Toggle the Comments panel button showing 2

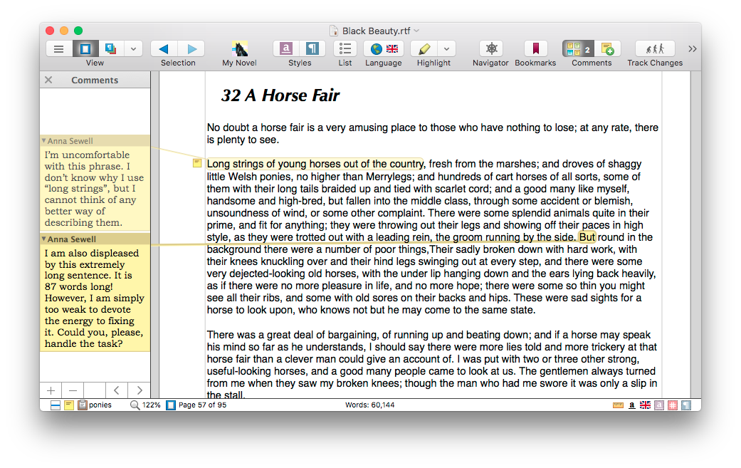578,48
